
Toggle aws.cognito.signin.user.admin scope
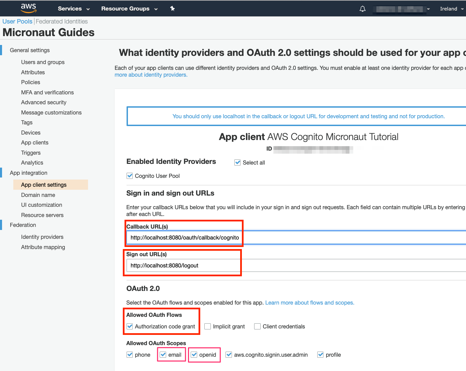[229, 355]
